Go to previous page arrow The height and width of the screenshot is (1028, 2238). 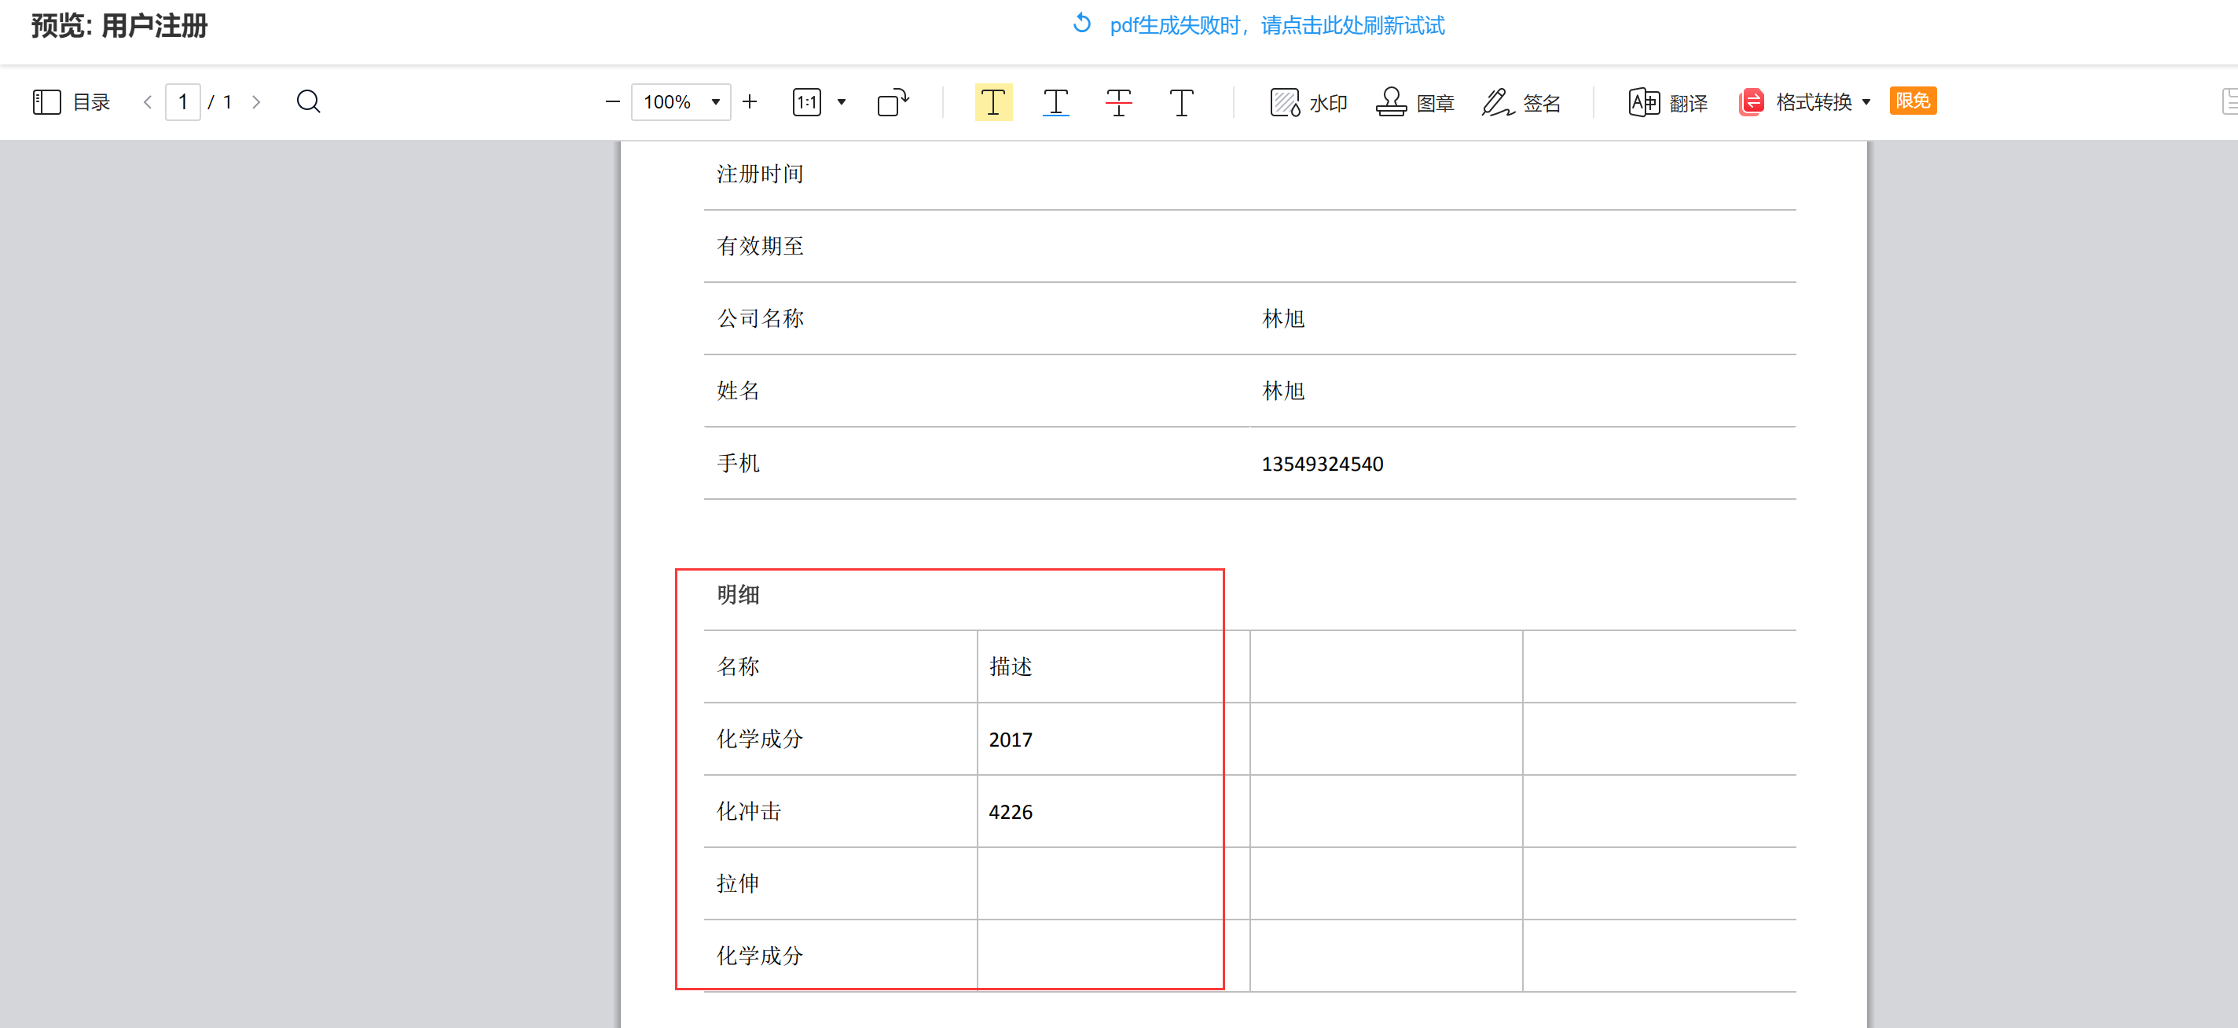point(148,101)
